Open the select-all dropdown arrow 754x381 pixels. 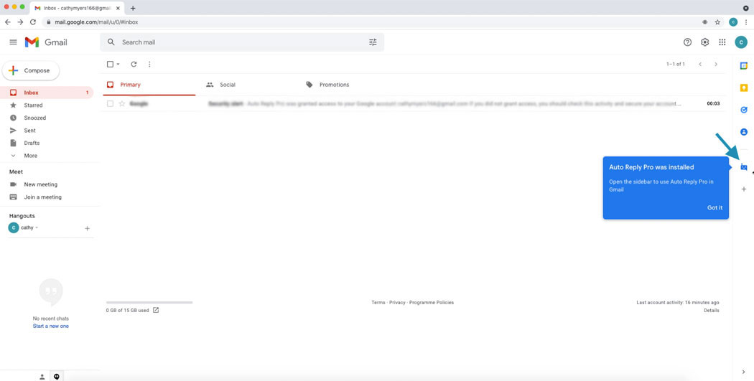click(118, 65)
